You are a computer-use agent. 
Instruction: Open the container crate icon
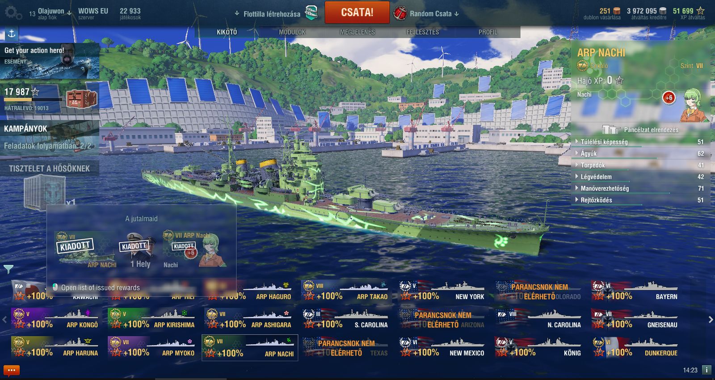click(x=81, y=99)
